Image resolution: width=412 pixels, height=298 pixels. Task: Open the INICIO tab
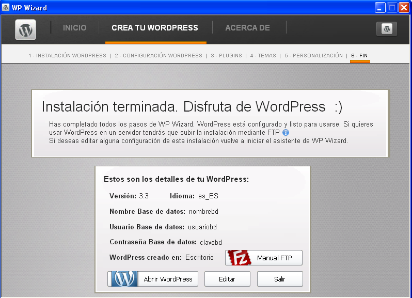tap(75, 27)
